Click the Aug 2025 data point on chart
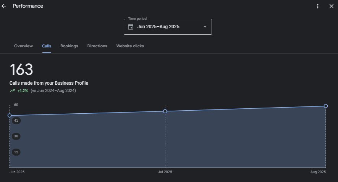The image size is (338, 182). tap(326, 106)
